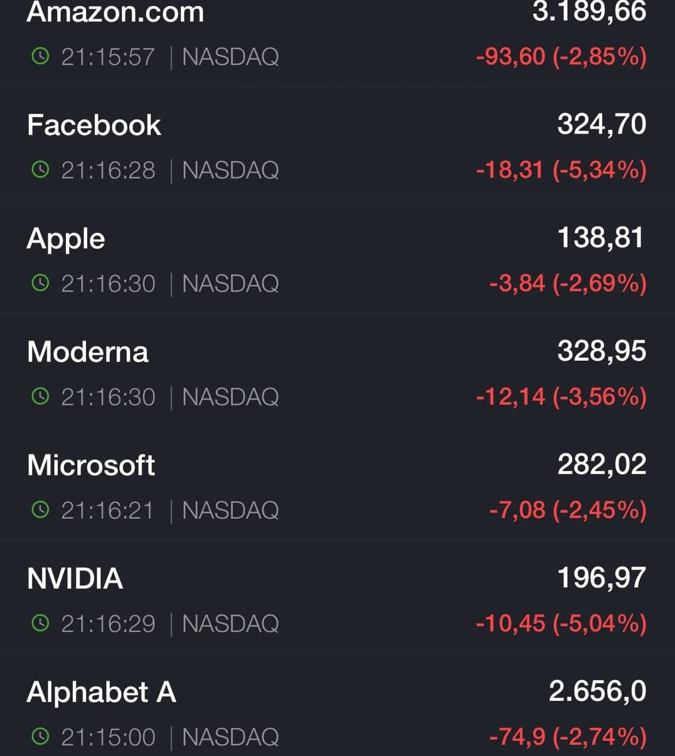Image resolution: width=675 pixels, height=756 pixels.
Task: Click the clock icon beside Amazon.com's time
Action: [40, 56]
